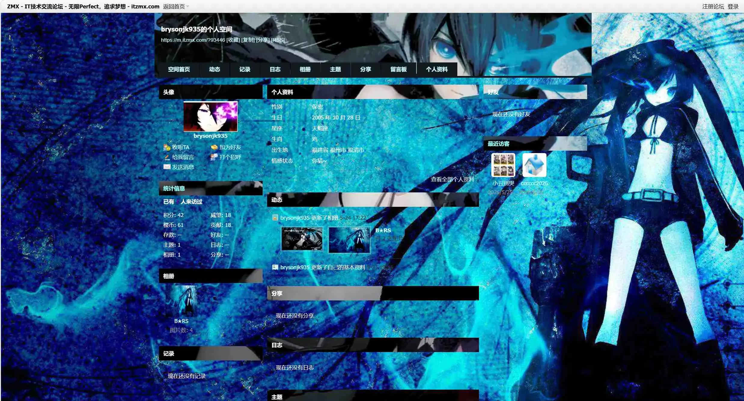Viewport: 744px width, 401px height.
Task: Click the [分享] link beside the space URL
Action: click(263, 40)
